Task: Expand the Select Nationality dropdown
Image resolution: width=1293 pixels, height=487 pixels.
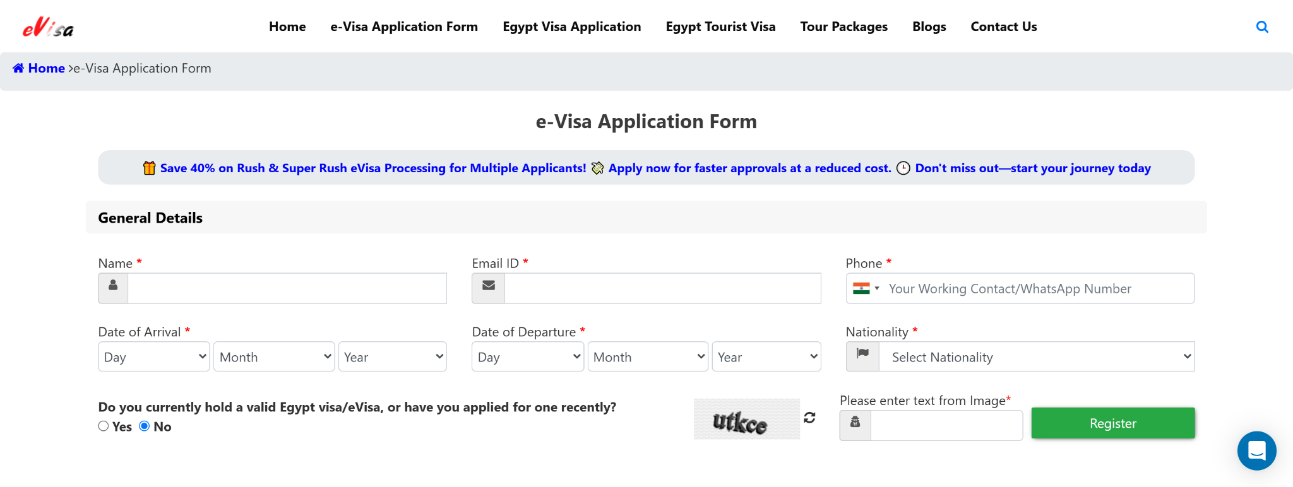Action: pos(1036,356)
